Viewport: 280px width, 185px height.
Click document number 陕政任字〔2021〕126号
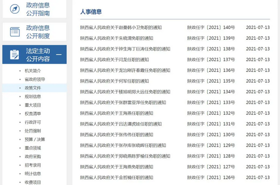point(211,178)
